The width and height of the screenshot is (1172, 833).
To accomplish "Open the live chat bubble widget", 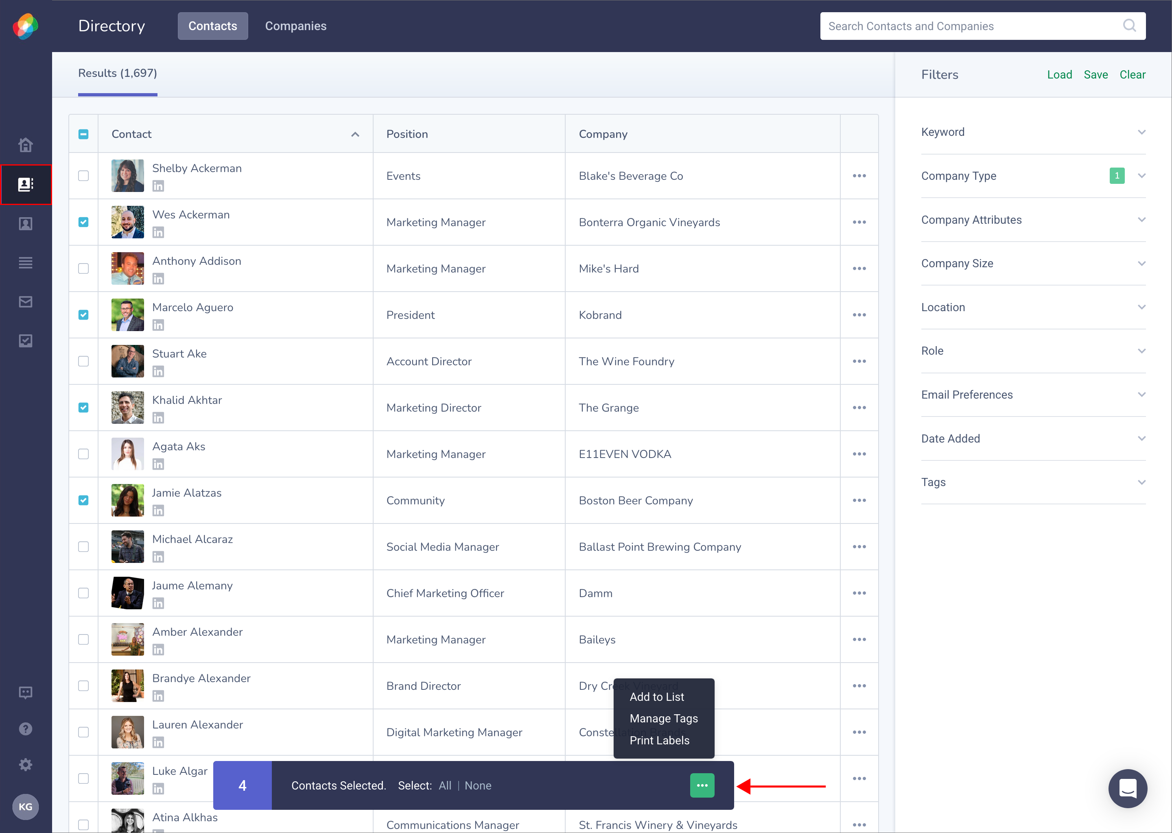I will [1127, 788].
